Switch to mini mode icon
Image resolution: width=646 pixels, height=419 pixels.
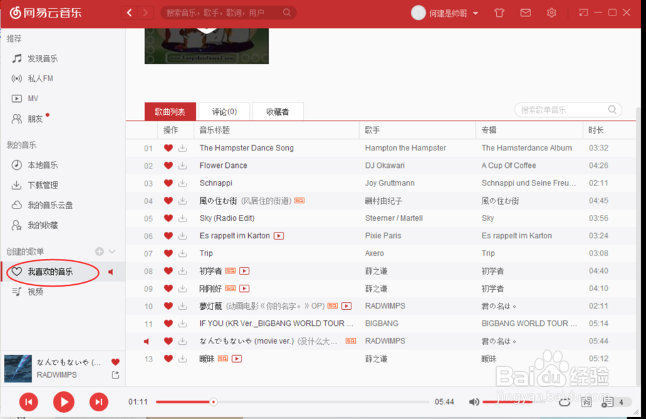click(583, 13)
